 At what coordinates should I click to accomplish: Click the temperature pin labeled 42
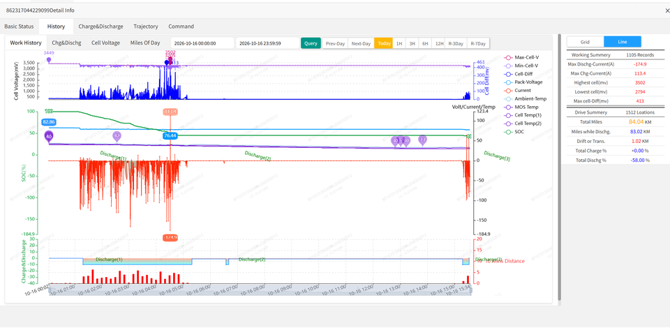point(117,136)
